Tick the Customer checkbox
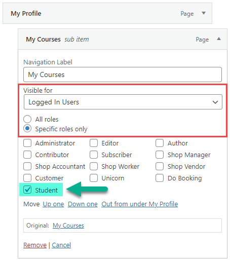This screenshot has width=230, height=261. coord(27,178)
